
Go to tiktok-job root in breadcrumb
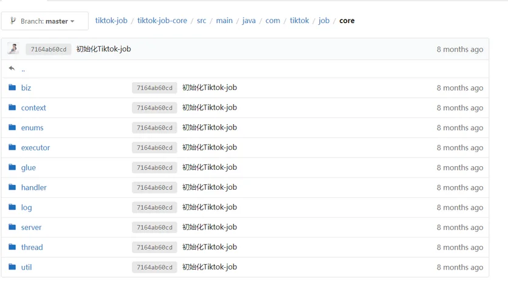click(111, 21)
